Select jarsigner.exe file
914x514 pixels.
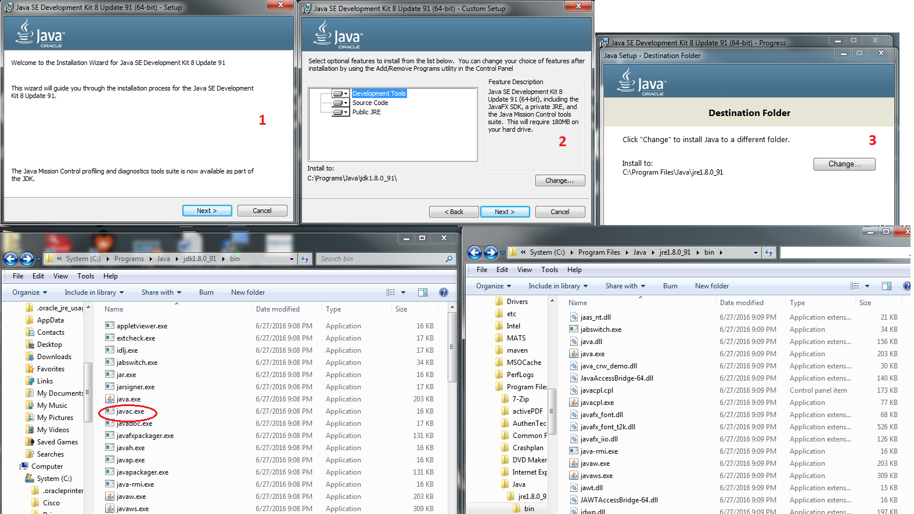pyautogui.click(x=135, y=387)
